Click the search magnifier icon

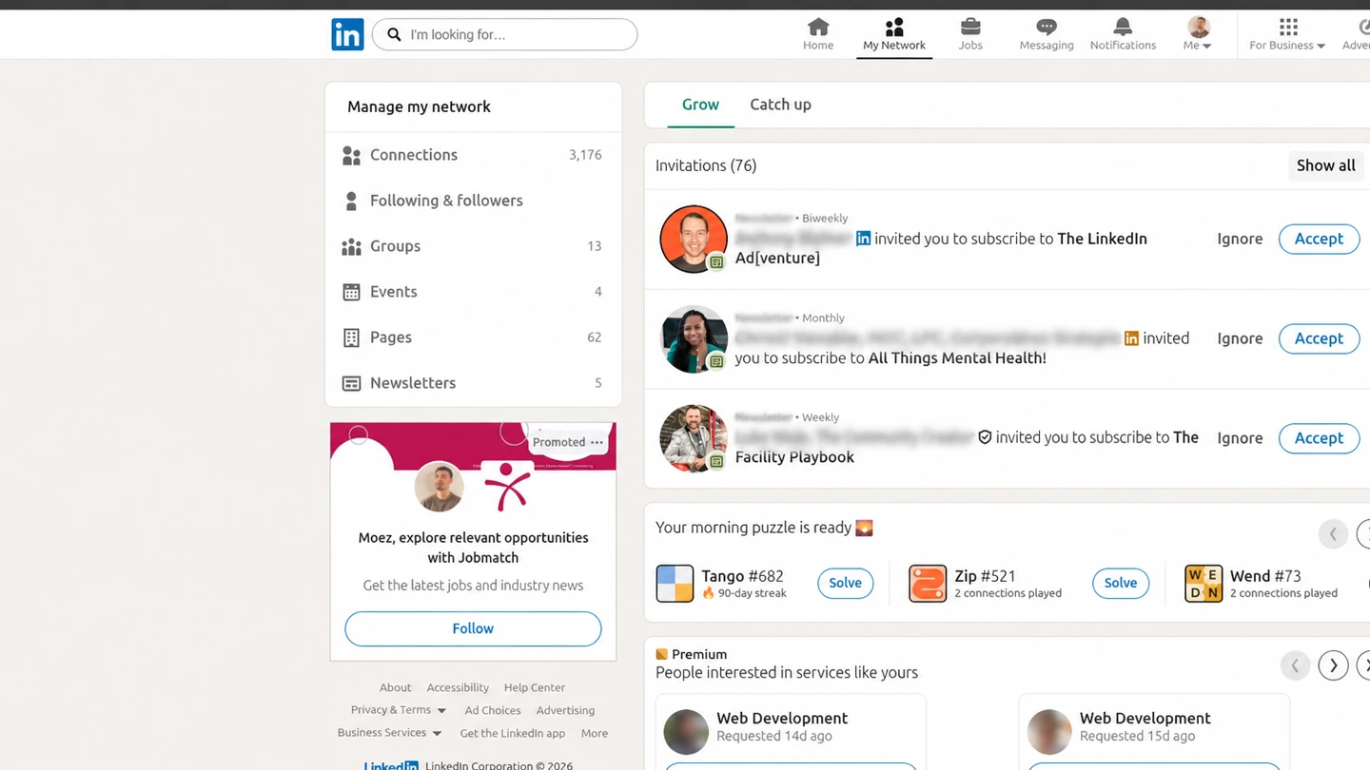[x=394, y=35]
